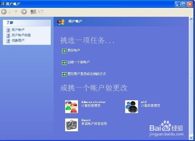Screen dimensions: 195x141
Task: Select the Administrator account name
Action: 94,102
